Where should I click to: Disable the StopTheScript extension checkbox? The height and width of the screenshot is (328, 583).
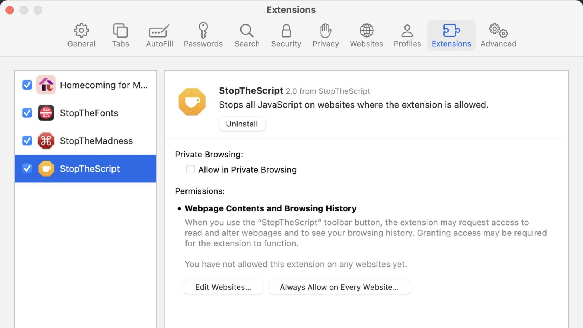[x=27, y=169]
